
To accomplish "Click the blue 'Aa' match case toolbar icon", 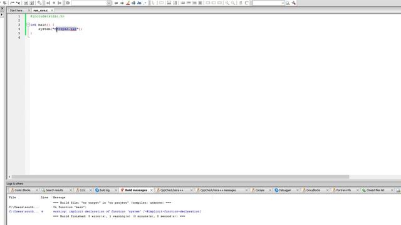I will (139, 2).
